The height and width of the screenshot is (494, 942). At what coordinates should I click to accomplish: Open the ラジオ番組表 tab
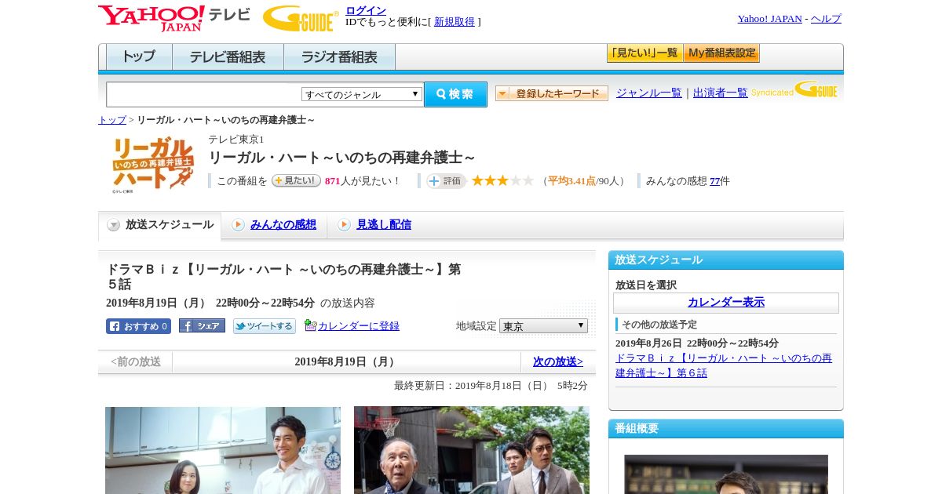(x=339, y=57)
